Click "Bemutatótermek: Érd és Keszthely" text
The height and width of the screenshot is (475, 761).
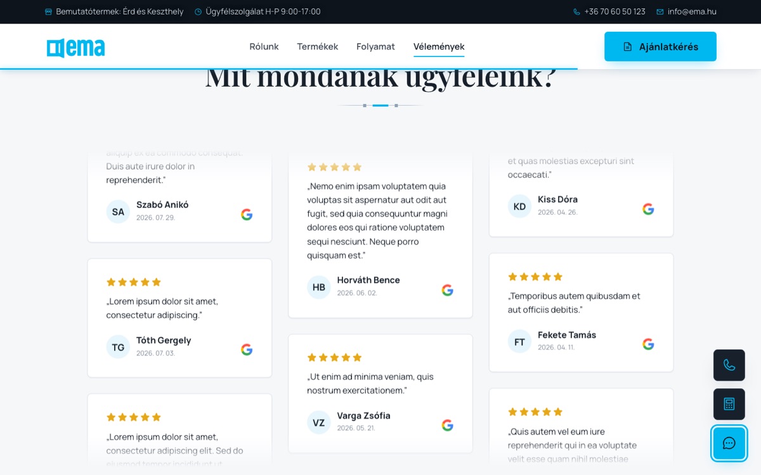120,11
